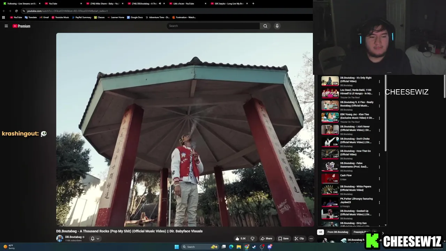Reload the page in browser
This screenshot has width=446, height=251.
pos(16,11)
